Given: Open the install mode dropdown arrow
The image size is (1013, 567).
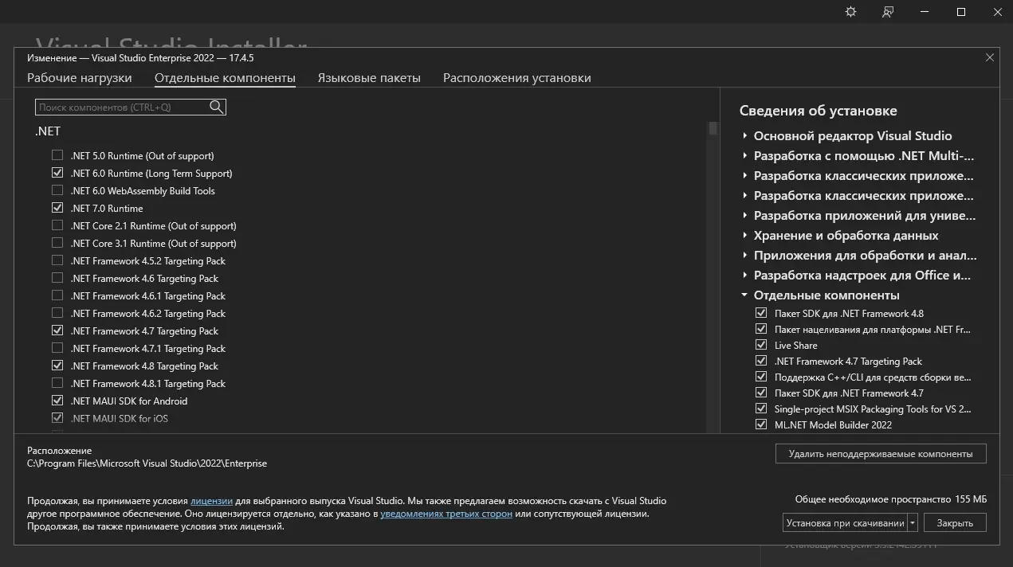Looking at the screenshot, I should coord(913,523).
